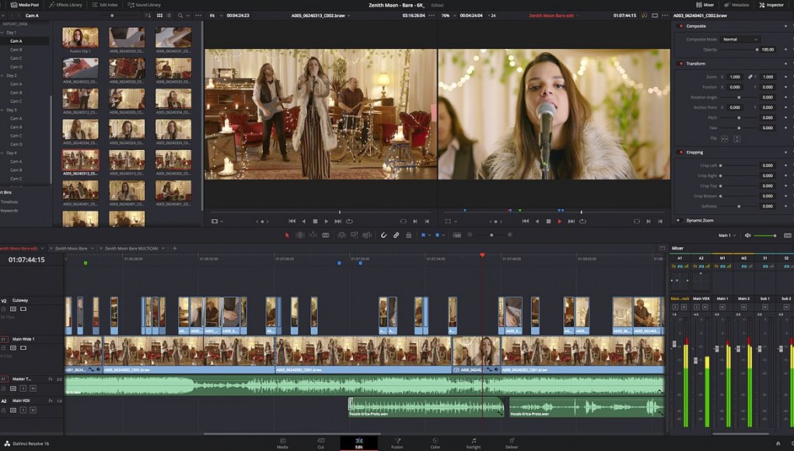This screenshot has width=794, height=451.
Task: Show the Mixer panel
Action: (705, 5)
